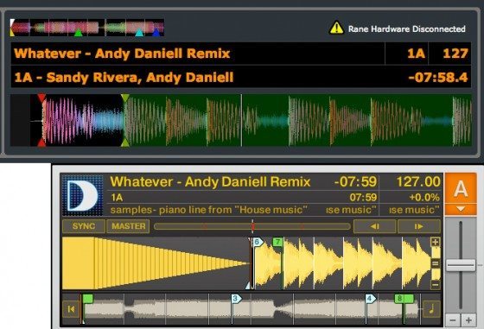Click the Defected album cover art
484x329 pixels.
point(83,195)
